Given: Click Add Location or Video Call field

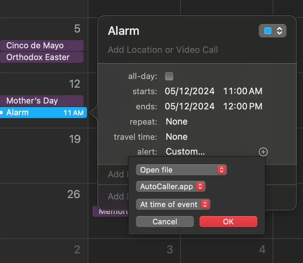Looking at the screenshot, I should [x=163, y=50].
